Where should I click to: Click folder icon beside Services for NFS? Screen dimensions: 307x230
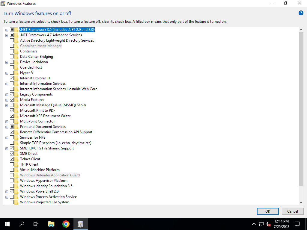coord(16,137)
